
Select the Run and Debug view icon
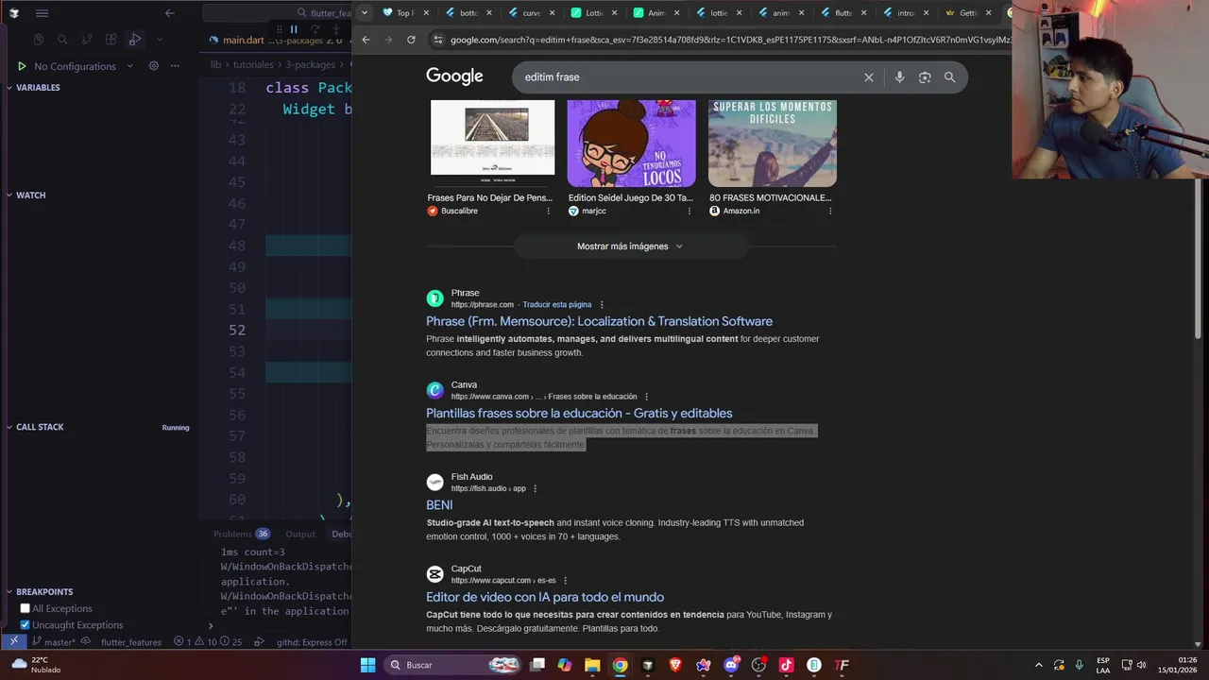135,40
